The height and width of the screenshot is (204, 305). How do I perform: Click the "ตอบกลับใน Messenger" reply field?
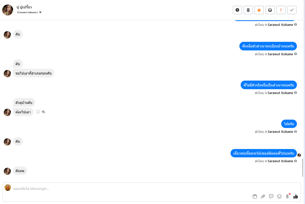pyautogui.click(x=127, y=189)
